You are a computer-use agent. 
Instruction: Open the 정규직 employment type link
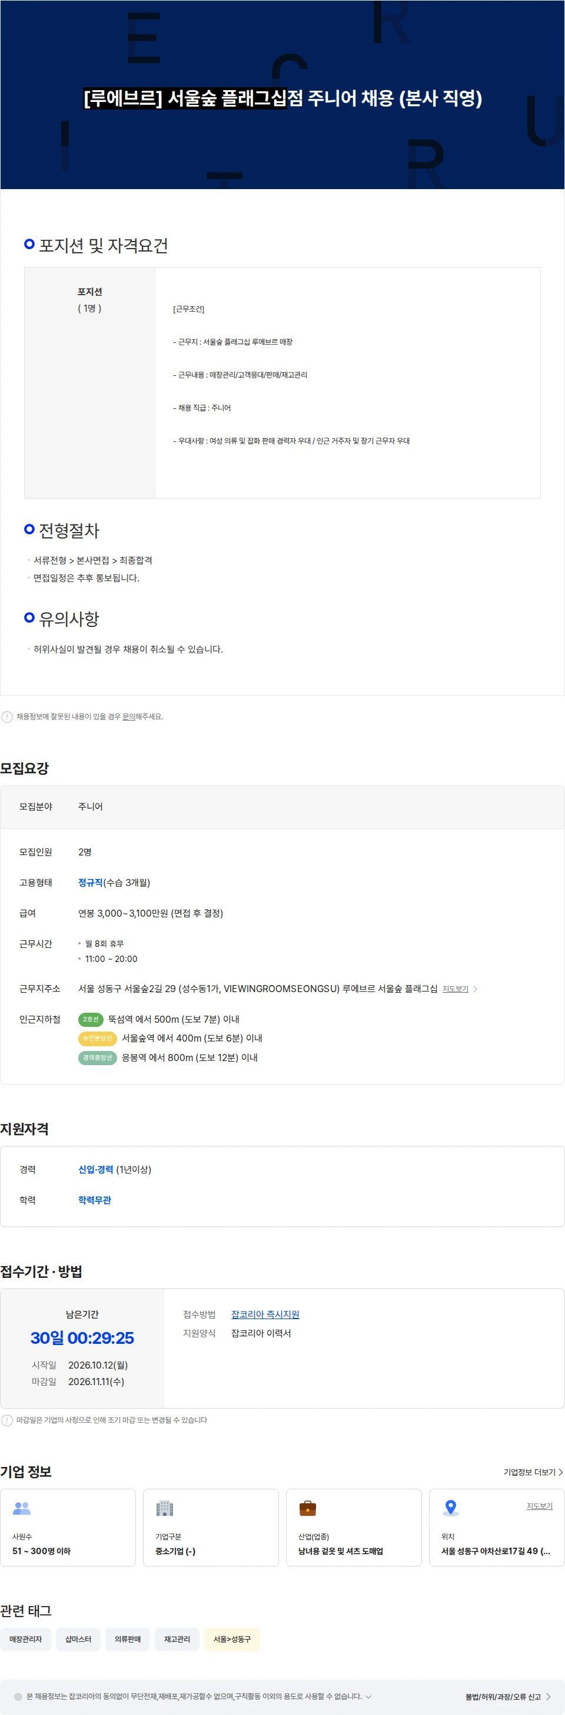click(91, 882)
